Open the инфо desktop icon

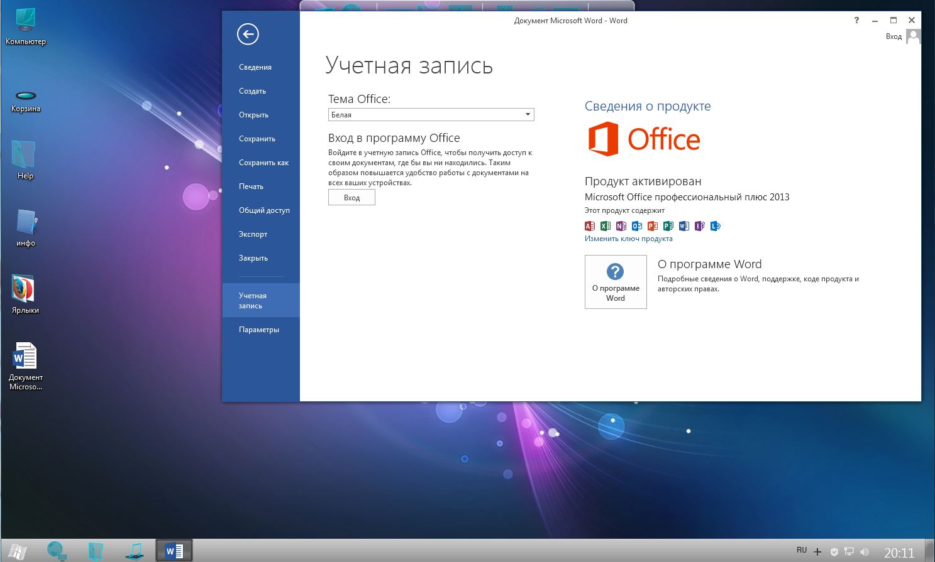[x=26, y=227]
